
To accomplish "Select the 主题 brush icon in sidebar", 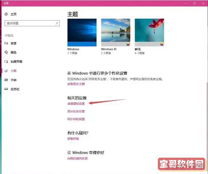I will (6, 71).
